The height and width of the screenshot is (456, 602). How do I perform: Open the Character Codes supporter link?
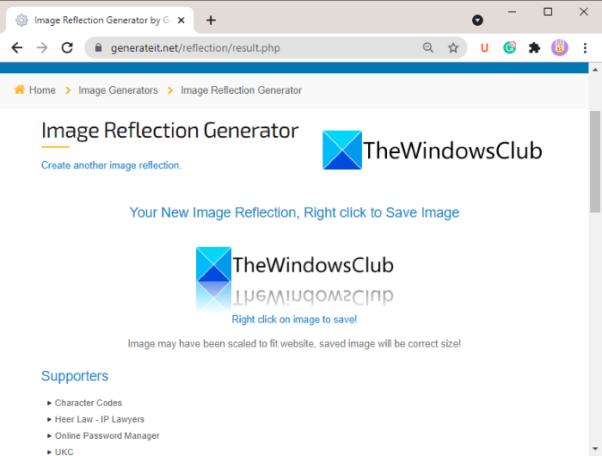tap(89, 403)
